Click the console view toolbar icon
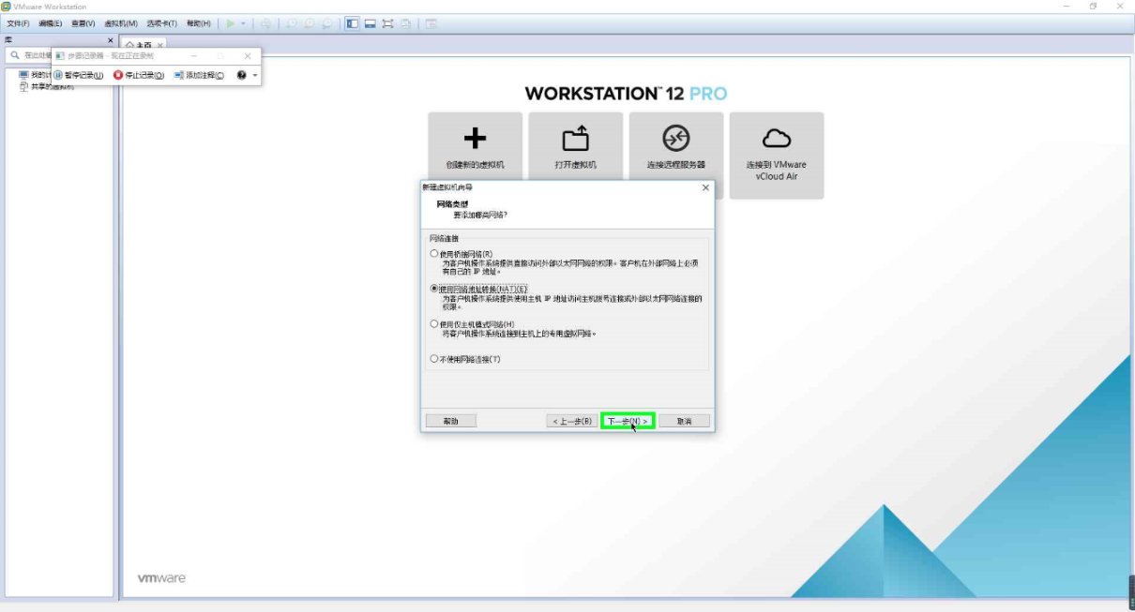Image resolution: width=1135 pixels, height=612 pixels. pyautogui.click(x=431, y=23)
